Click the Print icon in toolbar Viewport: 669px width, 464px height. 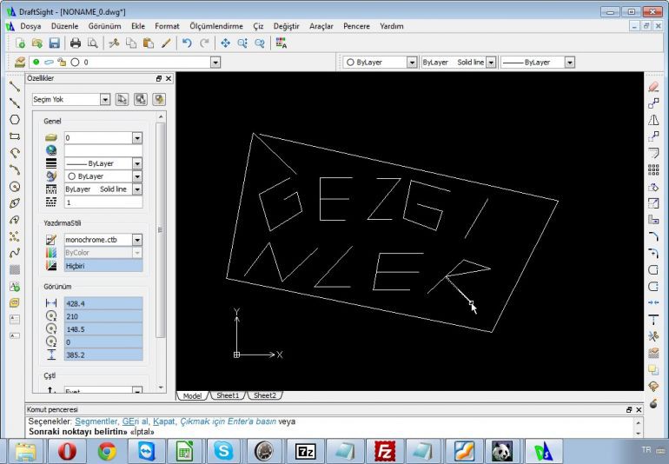pyautogui.click(x=76, y=43)
